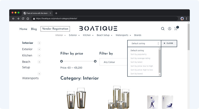Image resolution: width=199 pixels, height=109 pixels.
Task: Choose 'Sort by price: low to high'
Action: 142,66
